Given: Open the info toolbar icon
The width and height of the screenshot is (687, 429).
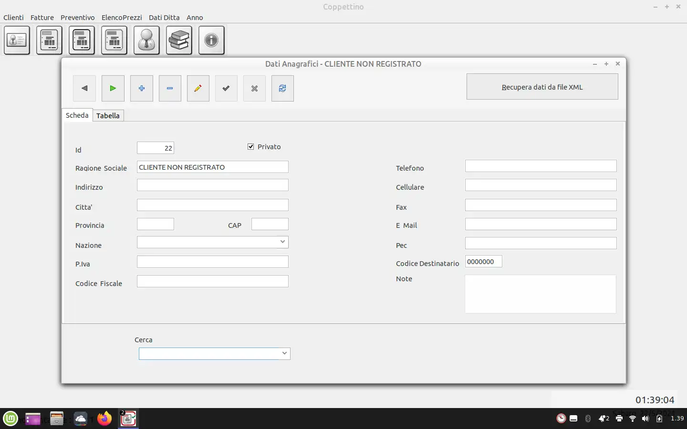Looking at the screenshot, I should (211, 40).
